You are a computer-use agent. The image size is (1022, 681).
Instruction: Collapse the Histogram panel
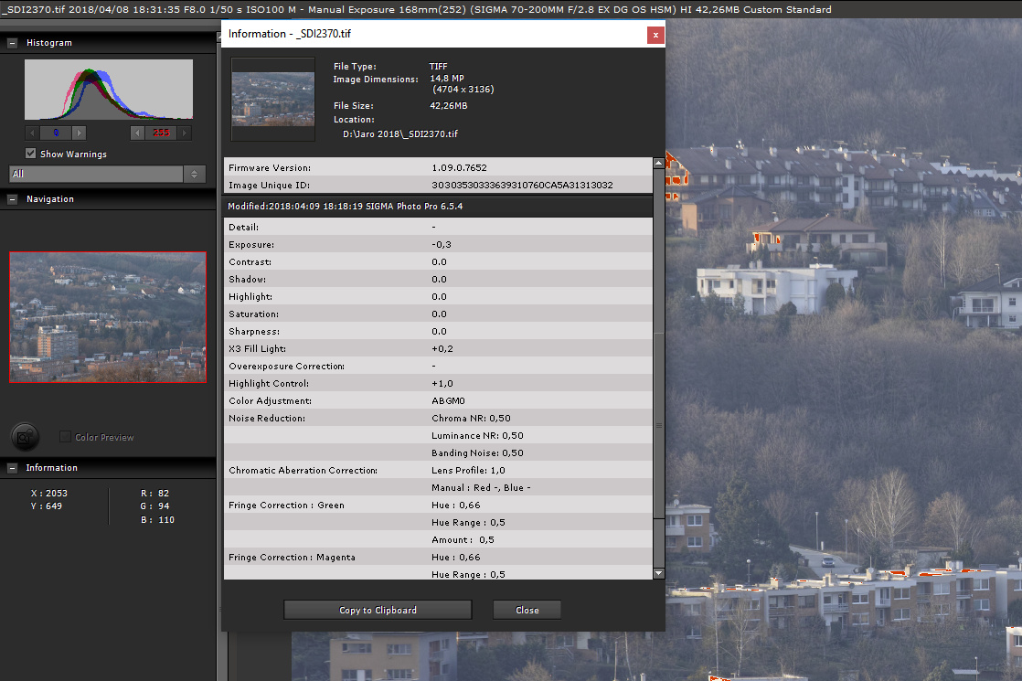13,43
